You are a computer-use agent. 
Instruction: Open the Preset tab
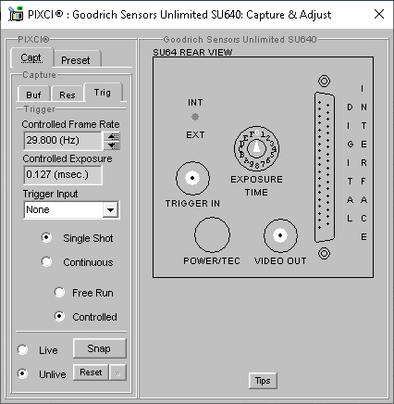tap(76, 59)
